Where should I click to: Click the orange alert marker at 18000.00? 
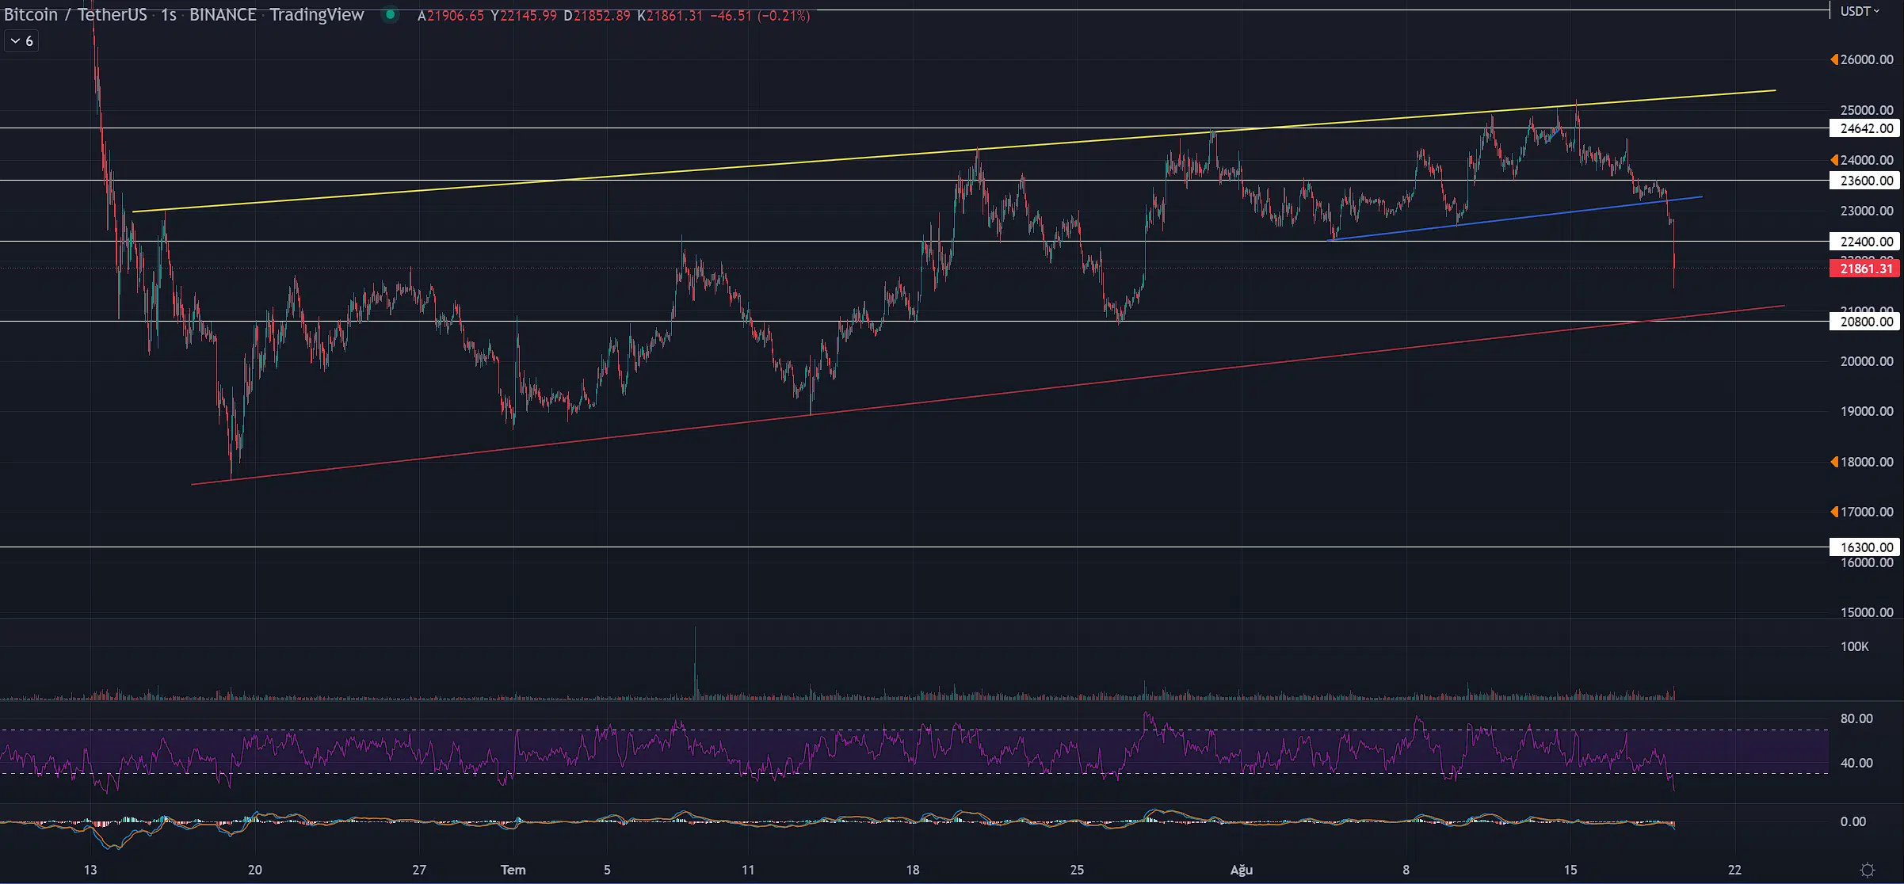(1834, 462)
